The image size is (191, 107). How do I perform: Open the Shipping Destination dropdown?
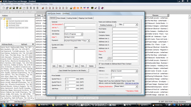[x=136, y=86]
